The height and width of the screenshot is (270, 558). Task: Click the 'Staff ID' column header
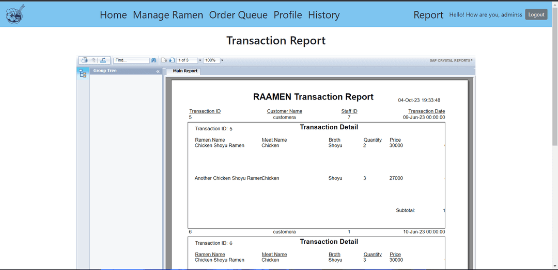349,111
